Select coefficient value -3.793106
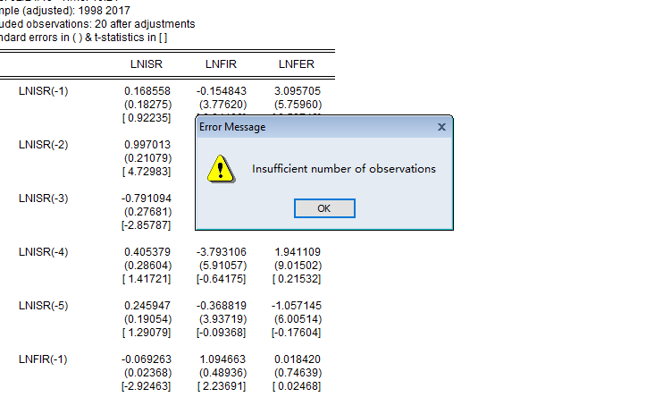 click(222, 252)
